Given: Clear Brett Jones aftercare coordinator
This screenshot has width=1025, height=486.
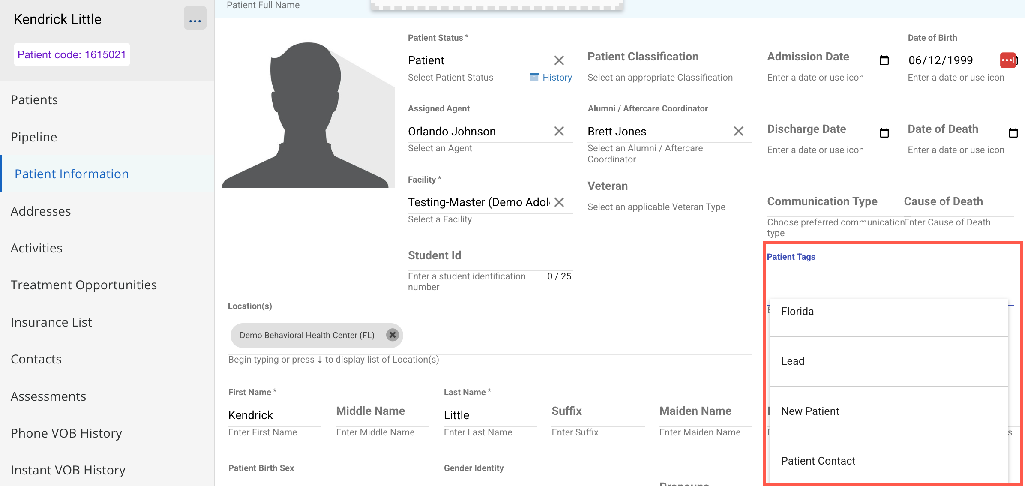Looking at the screenshot, I should [738, 131].
